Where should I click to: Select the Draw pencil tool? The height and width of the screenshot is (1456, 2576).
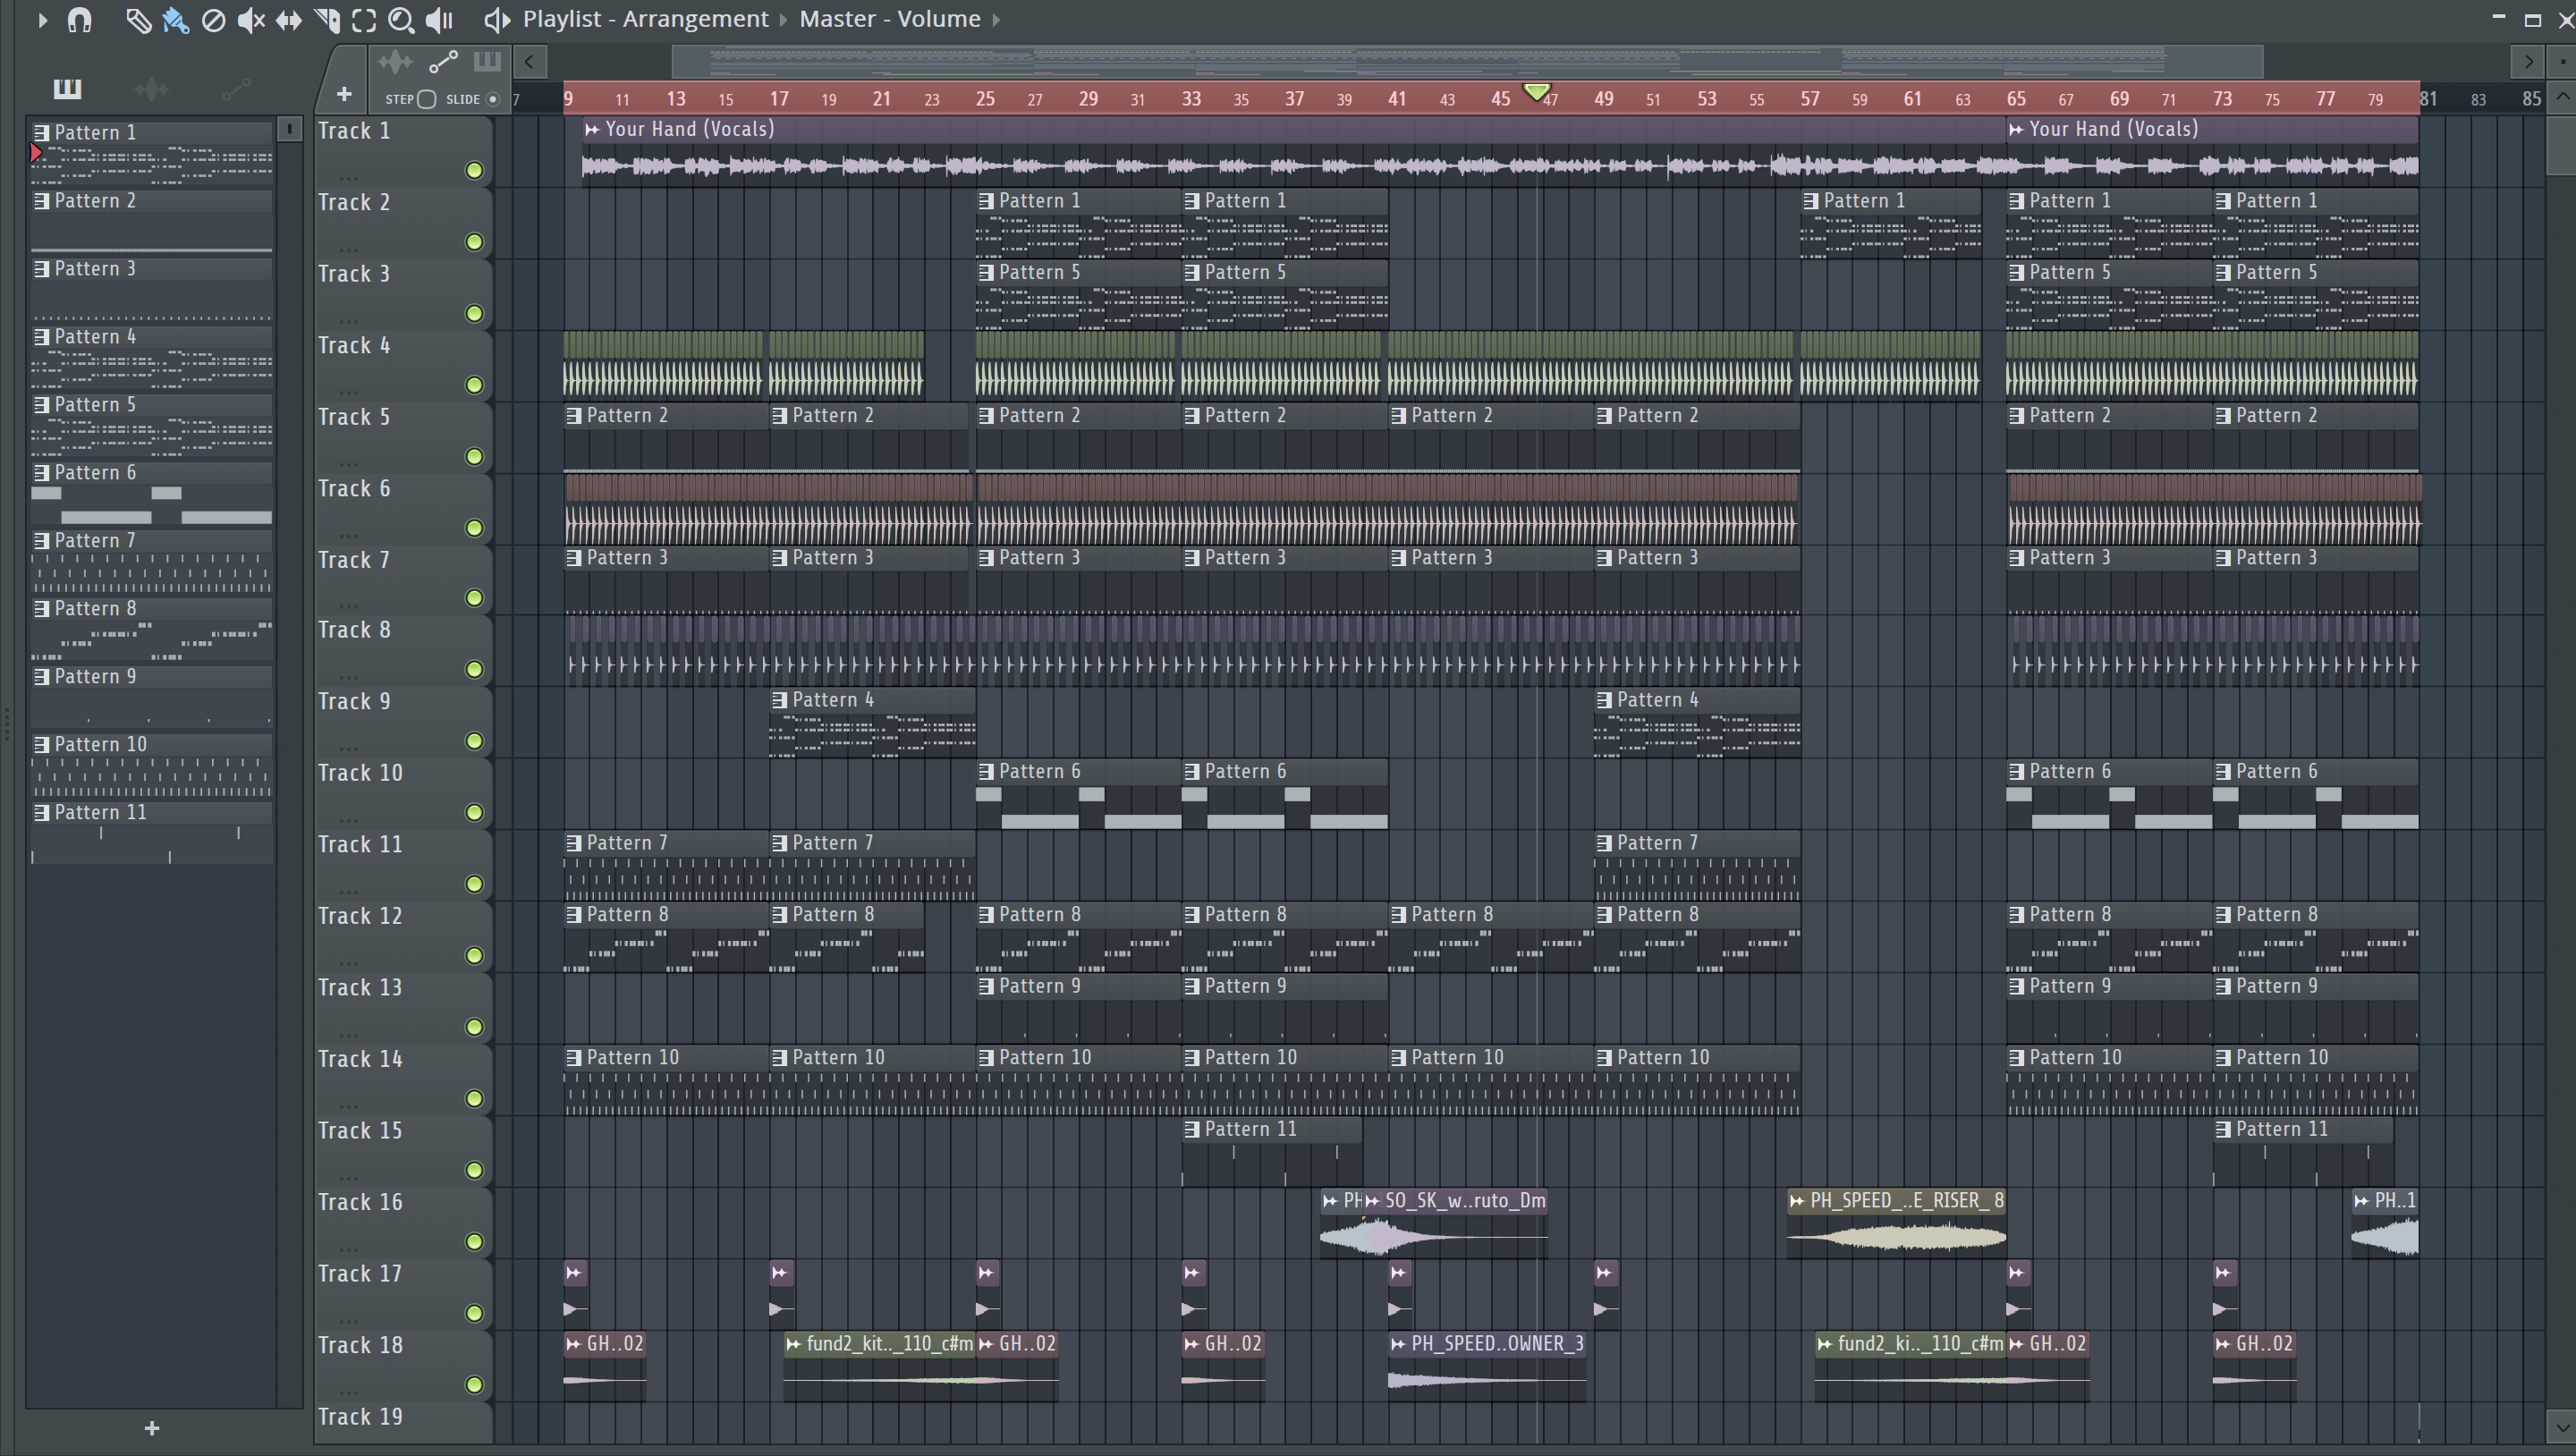tap(138, 20)
